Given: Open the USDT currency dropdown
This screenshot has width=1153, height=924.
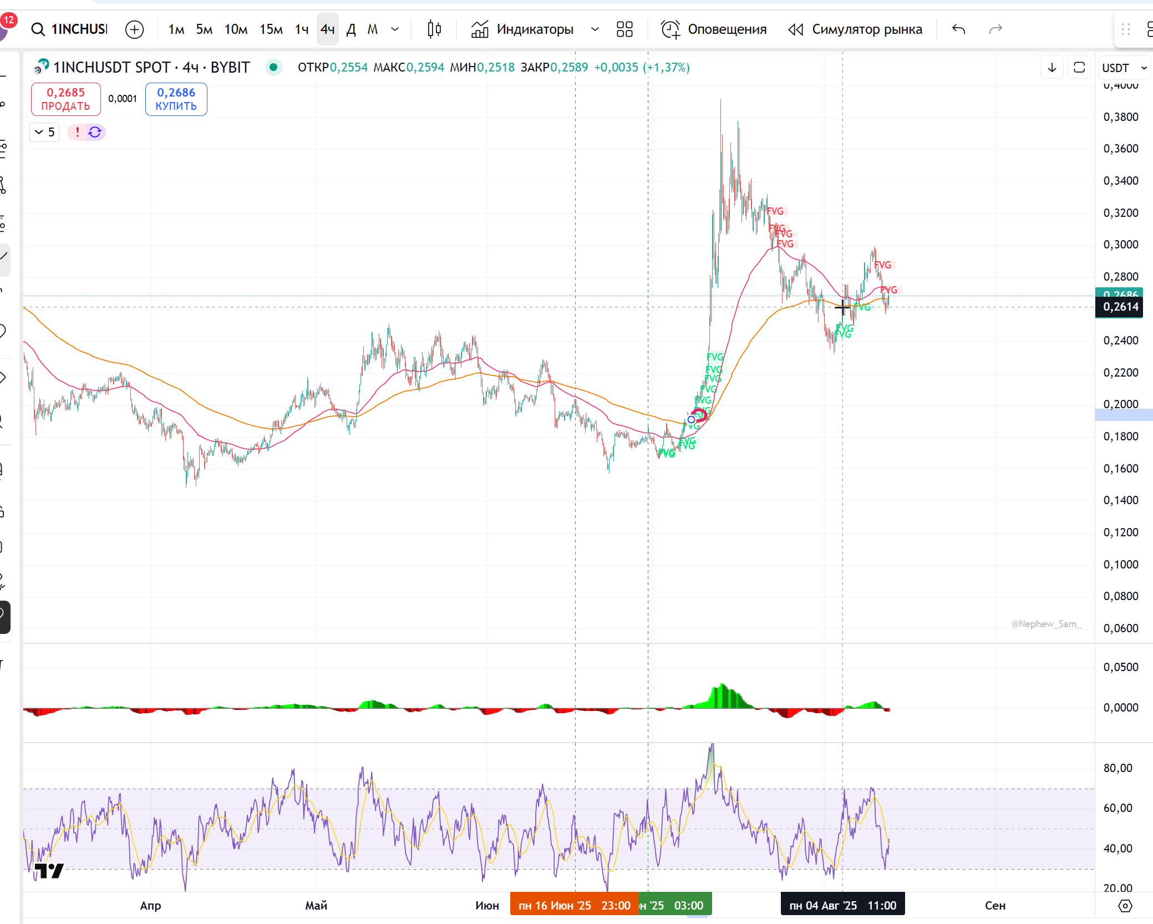Looking at the screenshot, I should coord(1124,68).
